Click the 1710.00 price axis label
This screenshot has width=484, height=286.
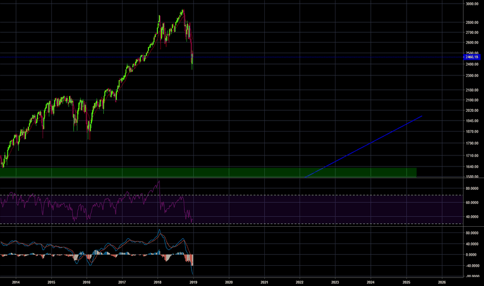pos(472,156)
